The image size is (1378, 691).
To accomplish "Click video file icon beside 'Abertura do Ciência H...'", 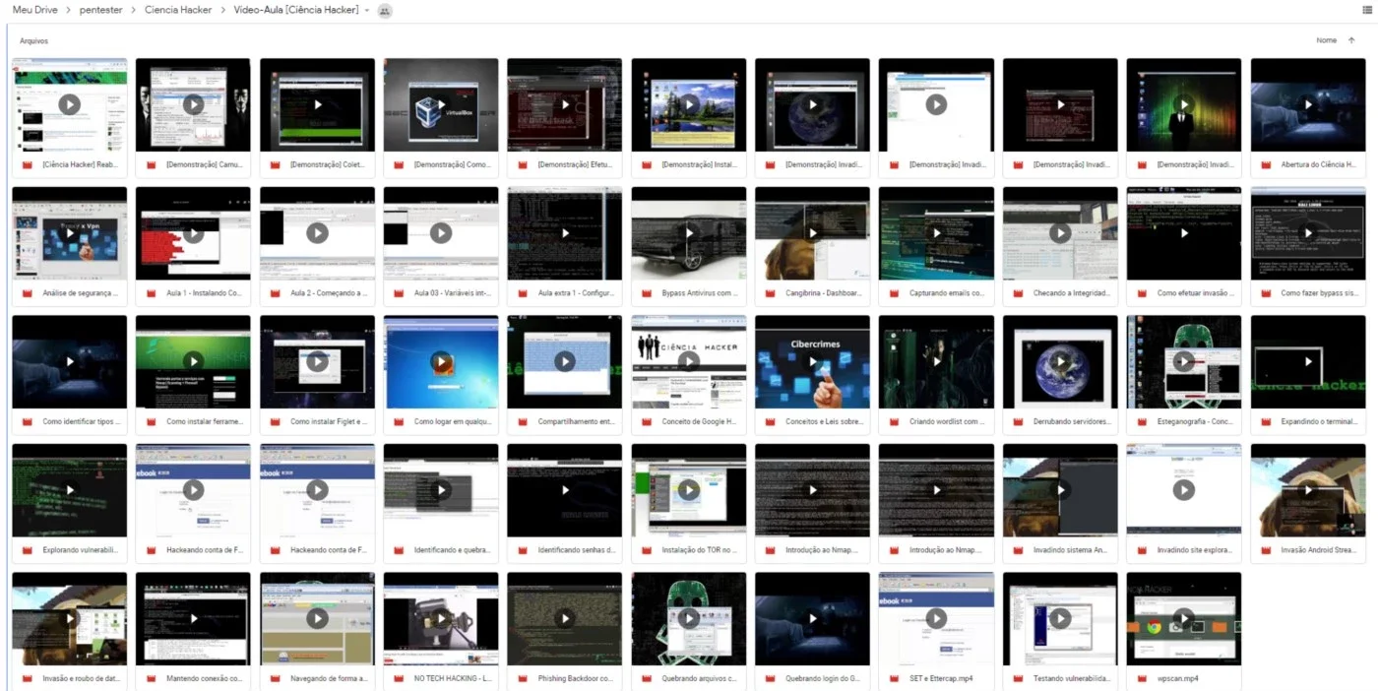I will click(x=1267, y=164).
